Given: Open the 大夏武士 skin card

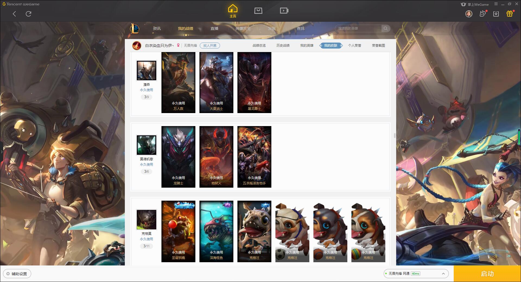Looking at the screenshot, I should tap(216, 82).
